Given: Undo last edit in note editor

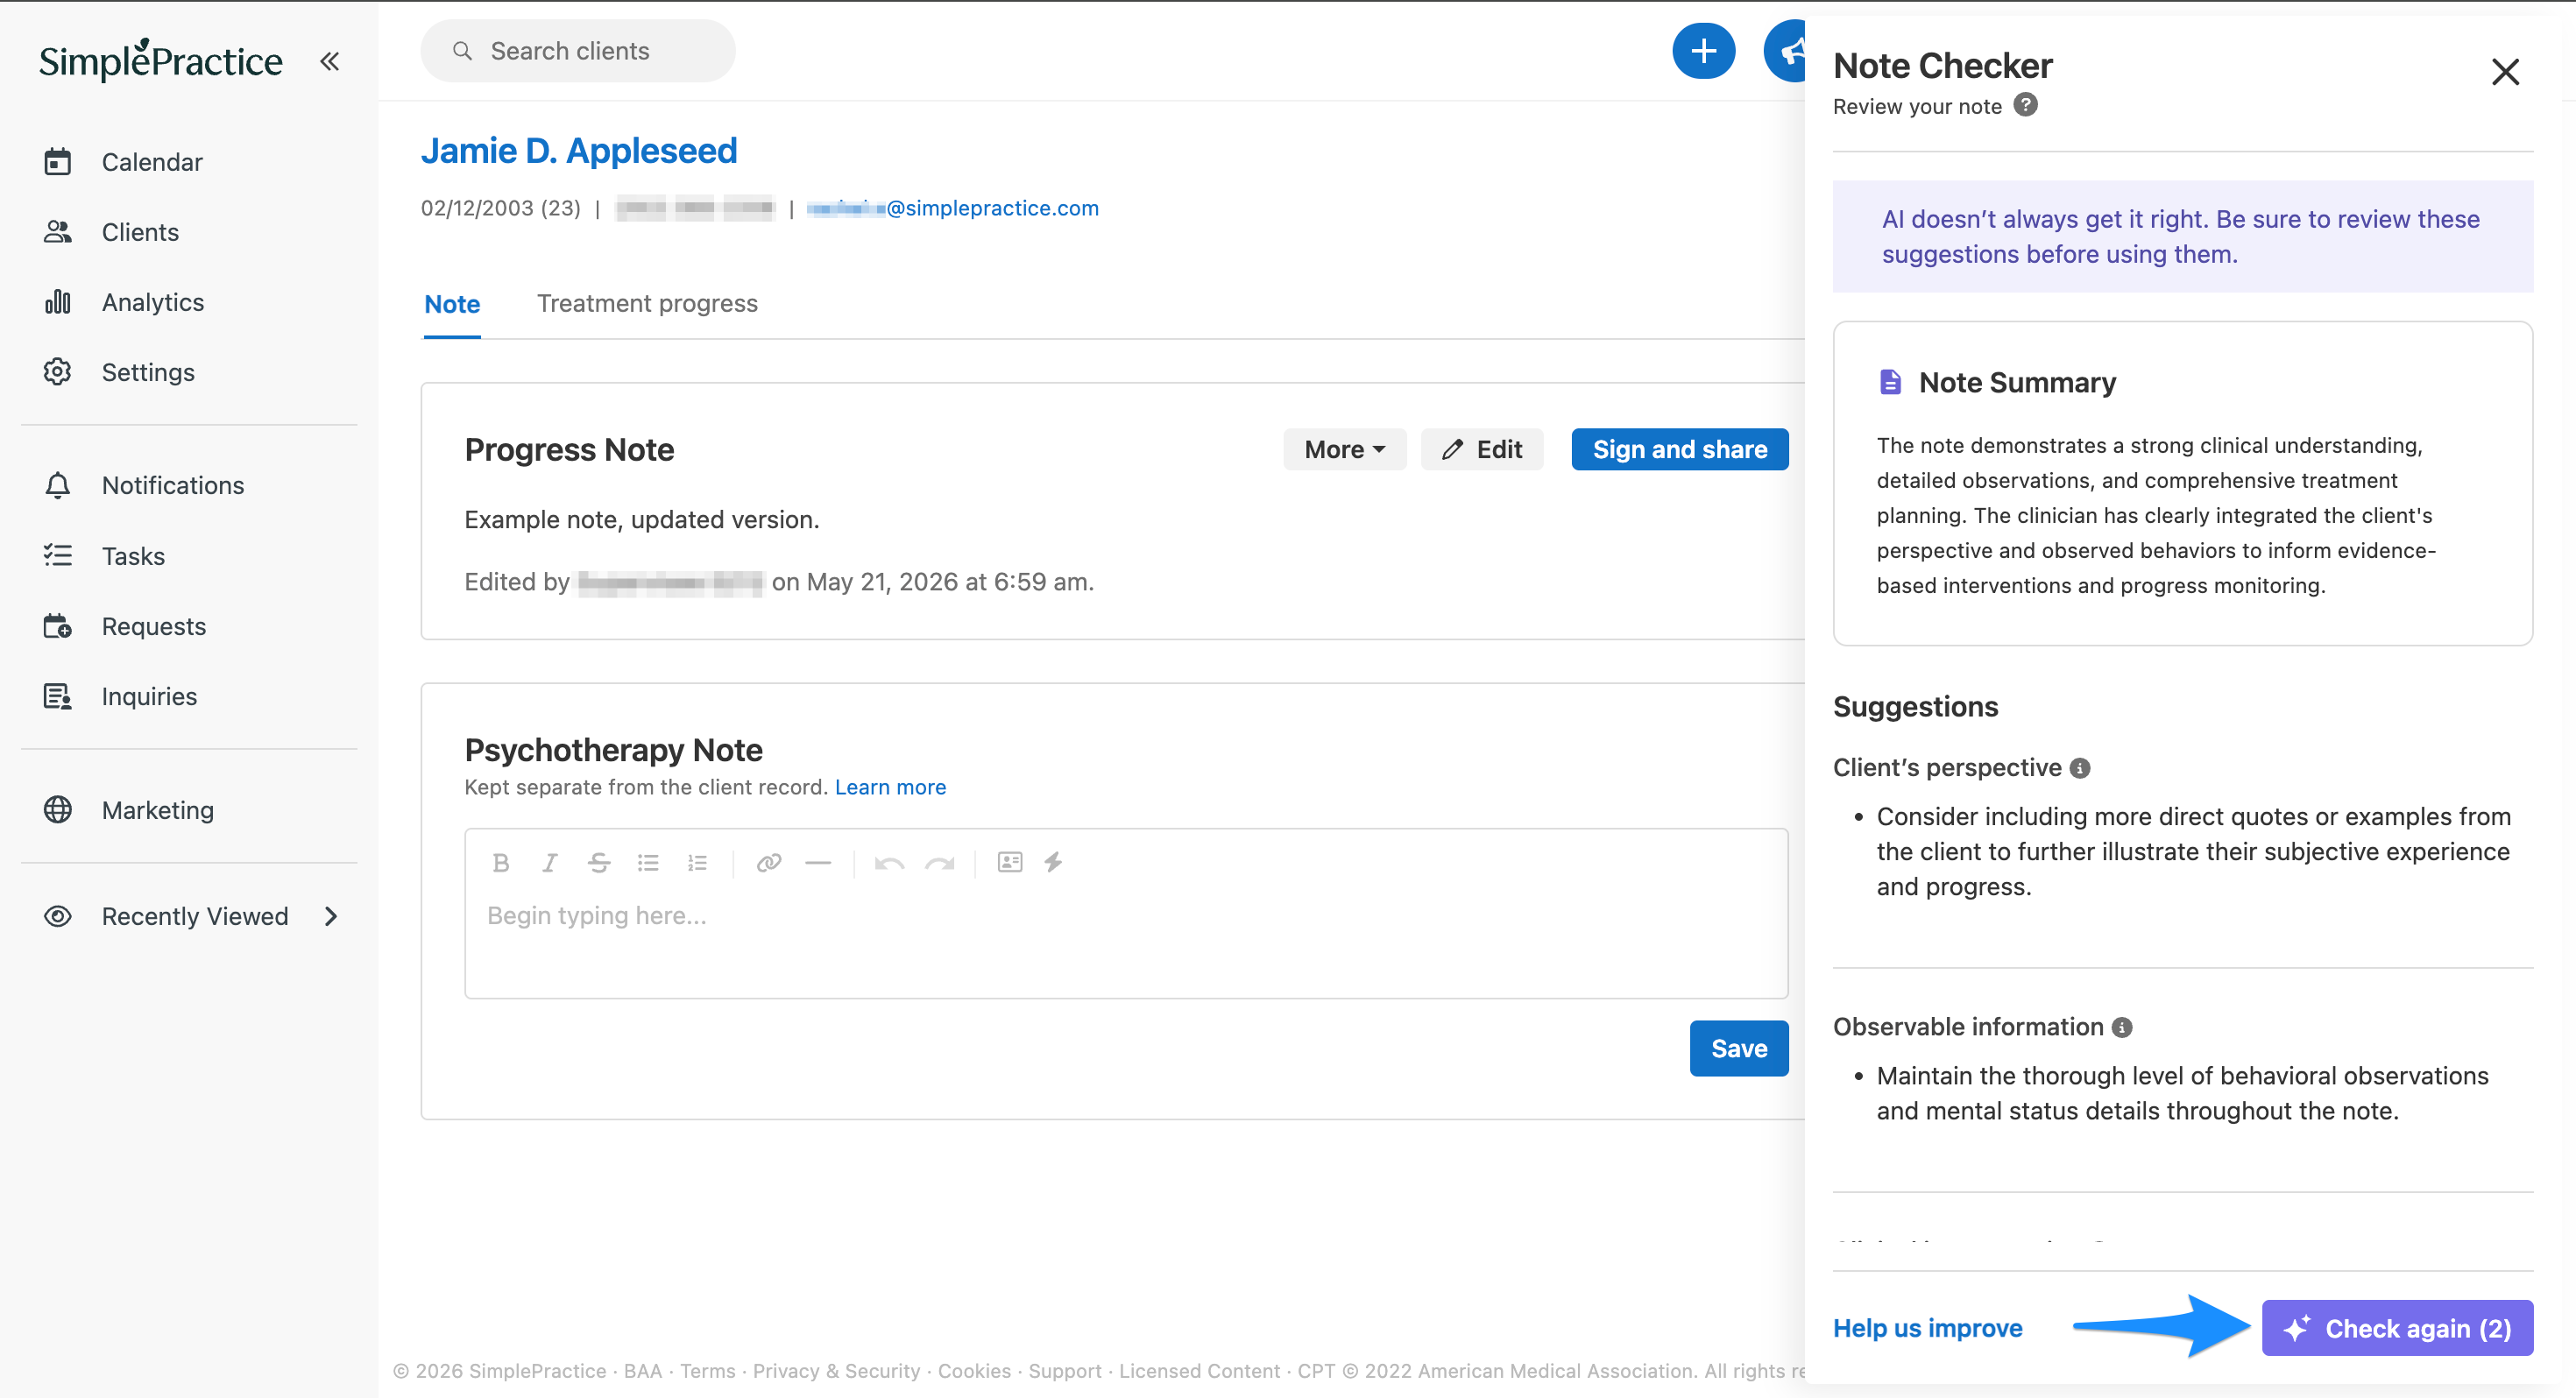Looking at the screenshot, I should [889, 862].
